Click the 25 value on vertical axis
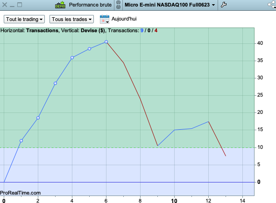Screen dimensions: 276x203 [260, 95]
